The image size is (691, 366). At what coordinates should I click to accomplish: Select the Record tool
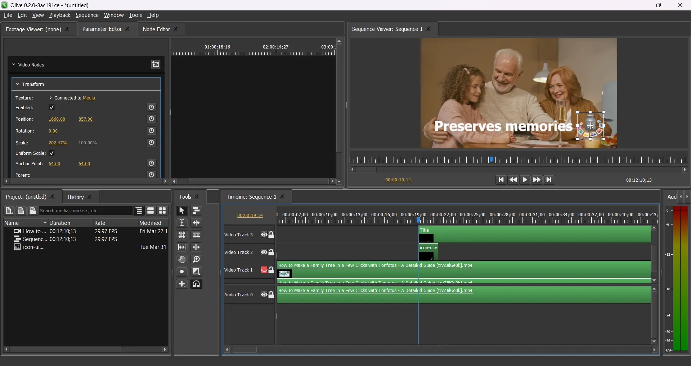click(182, 272)
